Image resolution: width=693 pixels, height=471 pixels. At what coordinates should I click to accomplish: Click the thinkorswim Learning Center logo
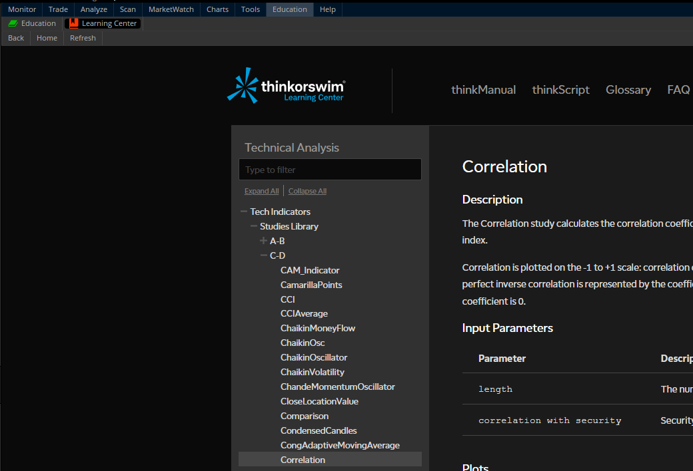tap(286, 86)
